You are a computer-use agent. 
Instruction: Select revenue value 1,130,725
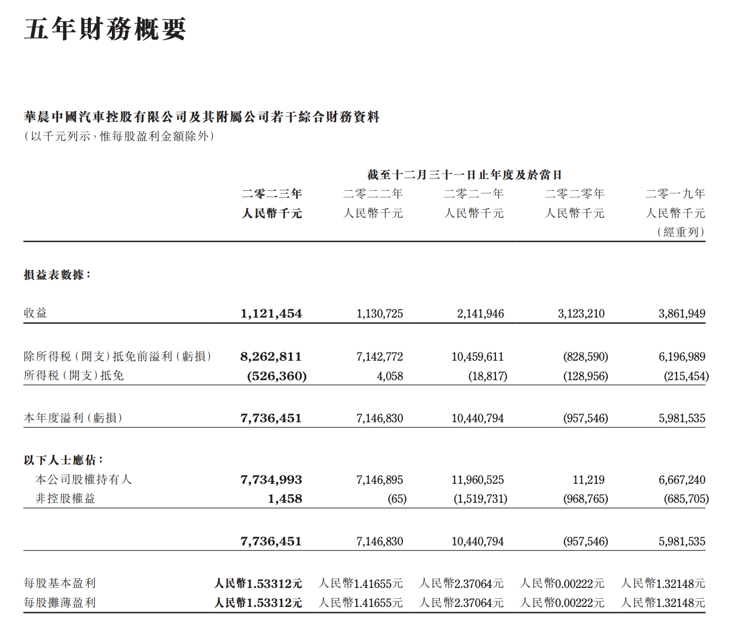pyautogui.click(x=380, y=313)
